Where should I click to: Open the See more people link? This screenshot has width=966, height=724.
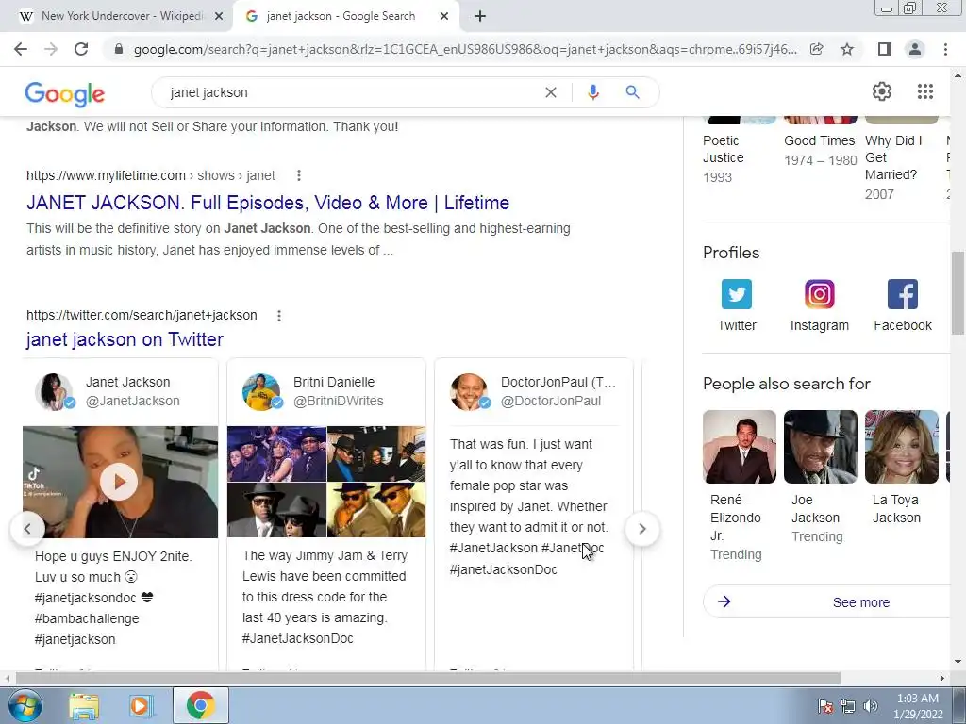(x=860, y=602)
